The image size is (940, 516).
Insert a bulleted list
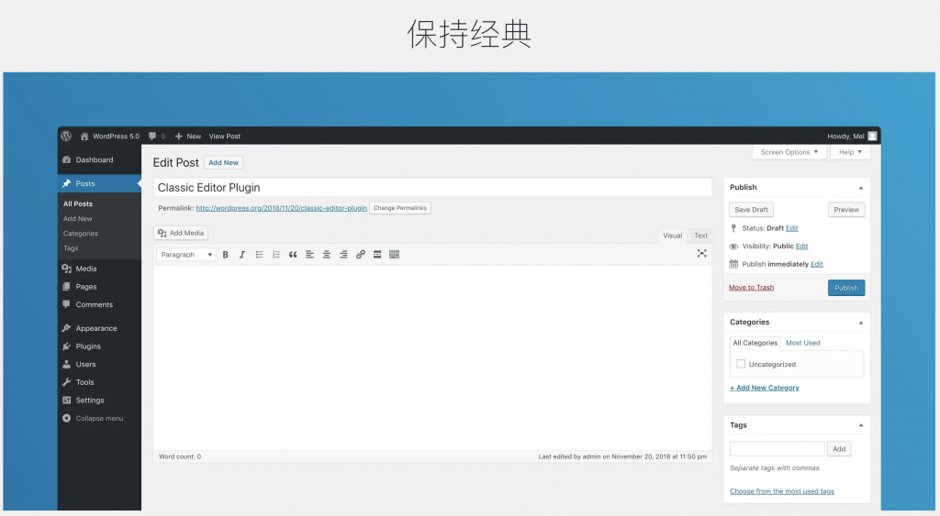coord(259,255)
